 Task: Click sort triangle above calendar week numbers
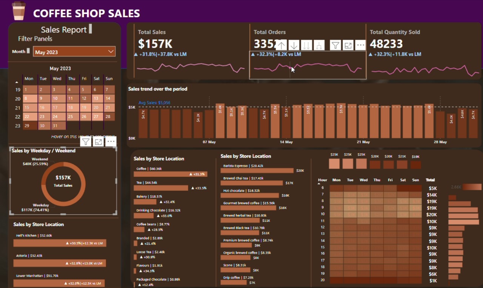[x=17, y=82]
